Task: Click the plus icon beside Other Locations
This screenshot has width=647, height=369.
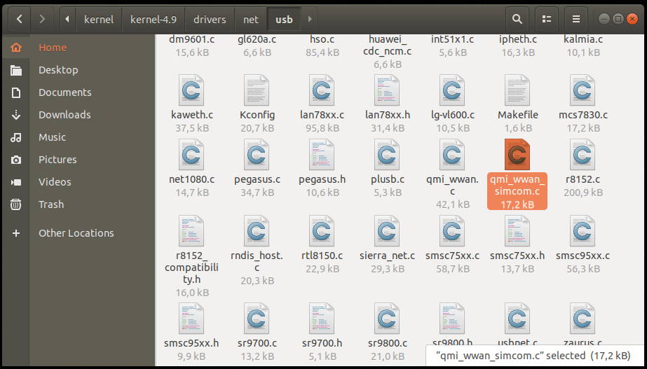Action: (16, 233)
